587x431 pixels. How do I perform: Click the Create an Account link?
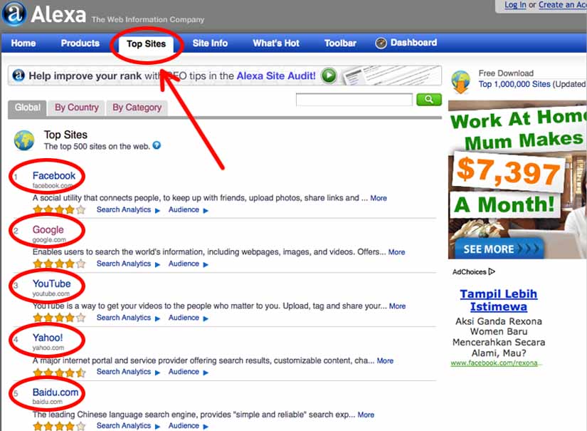562,4
